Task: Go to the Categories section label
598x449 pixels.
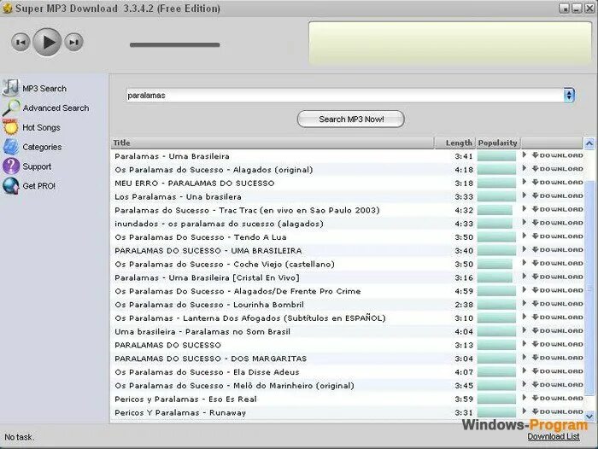Action: tap(42, 147)
